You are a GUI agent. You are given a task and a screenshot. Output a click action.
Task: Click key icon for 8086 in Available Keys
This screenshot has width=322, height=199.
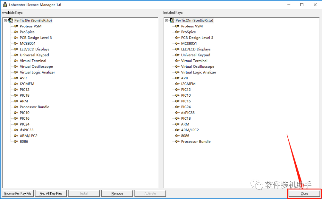16,141
